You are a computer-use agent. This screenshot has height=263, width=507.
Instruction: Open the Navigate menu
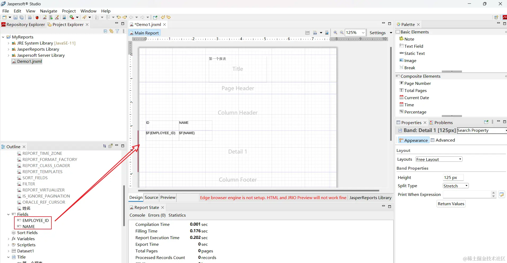[49, 11]
